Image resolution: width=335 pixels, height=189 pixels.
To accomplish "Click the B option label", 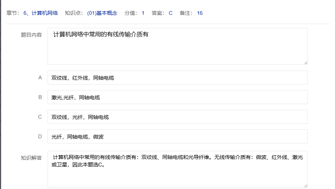I will (40, 97).
